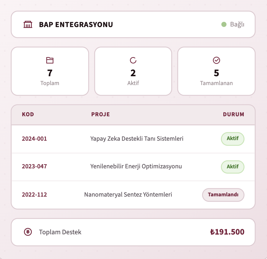The width and height of the screenshot is (267, 259).
Task: Click the Yapay Zeka Destekli Tanı Sistemleri project name
Action: coord(137,139)
